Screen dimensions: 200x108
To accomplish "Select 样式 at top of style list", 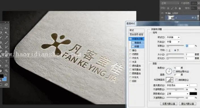I will 136,30.
